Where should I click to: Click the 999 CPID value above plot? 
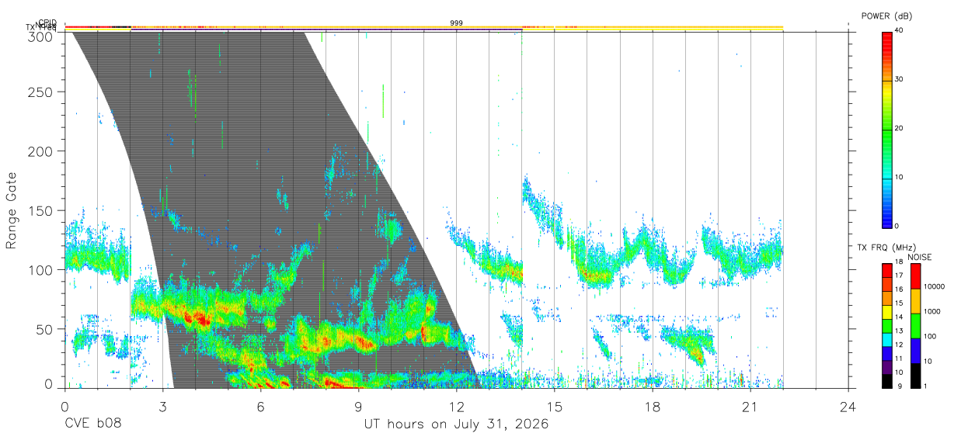pos(456,23)
